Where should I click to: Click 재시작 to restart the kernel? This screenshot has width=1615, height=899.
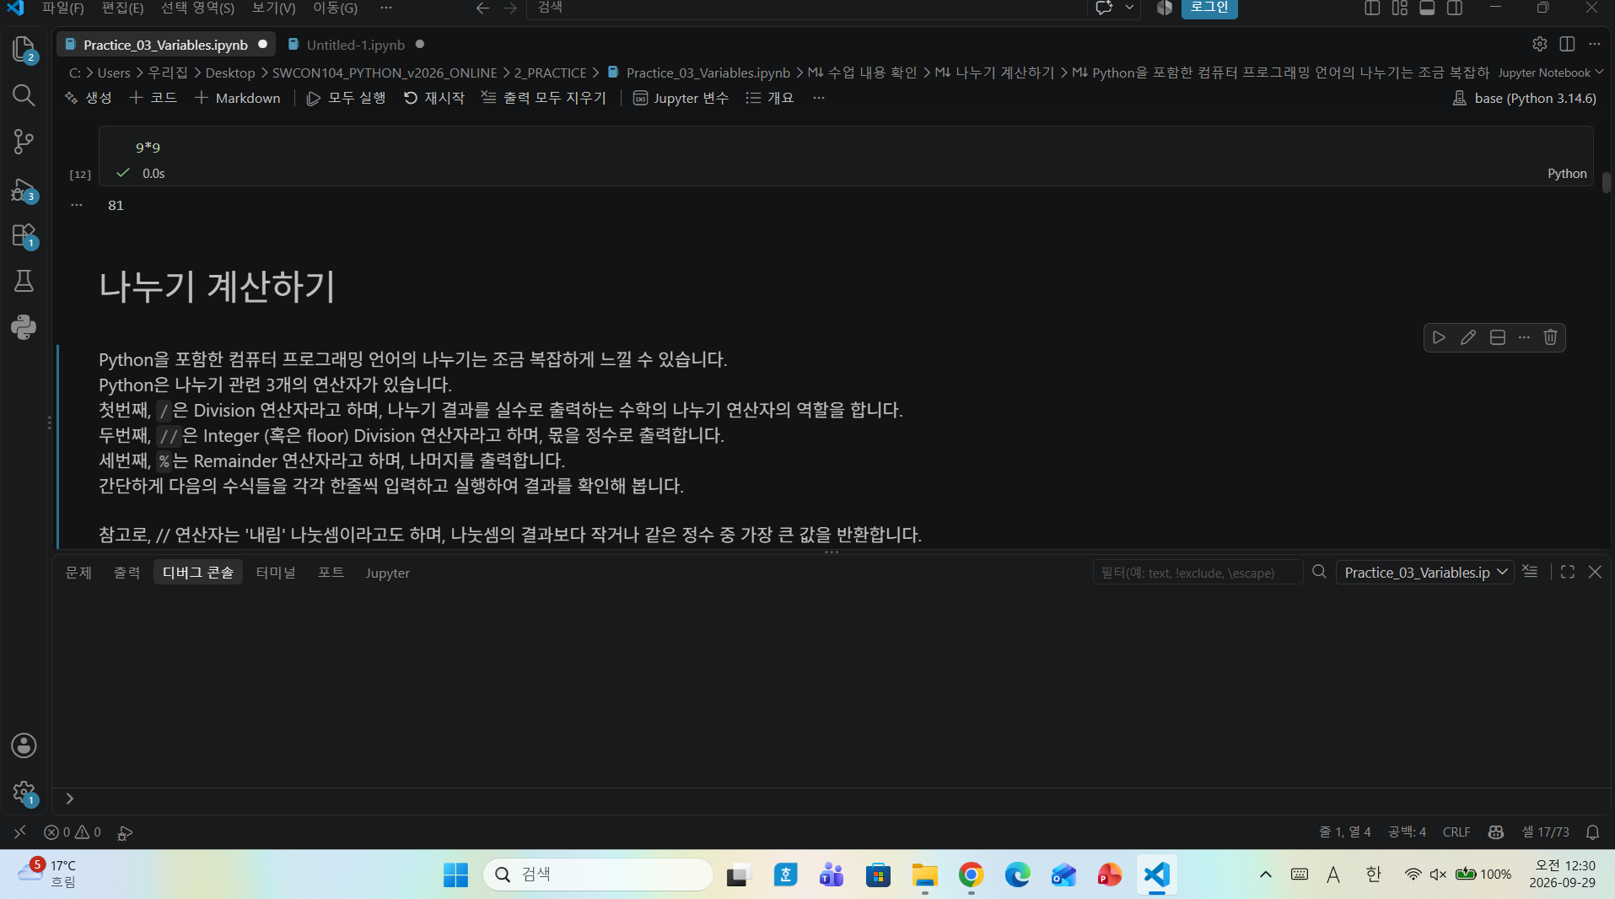point(434,98)
